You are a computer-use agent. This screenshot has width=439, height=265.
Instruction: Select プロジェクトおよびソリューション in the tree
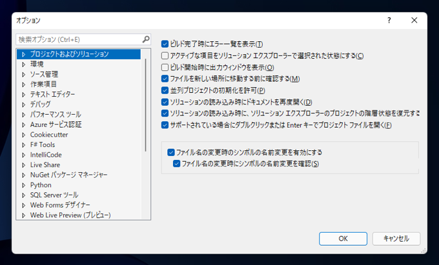tap(69, 54)
